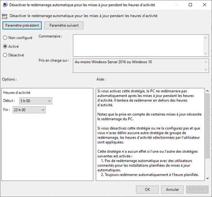212x197 pixels.
Task: Click the Aide panel scrollbar thumb
Action: tap(207, 126)
